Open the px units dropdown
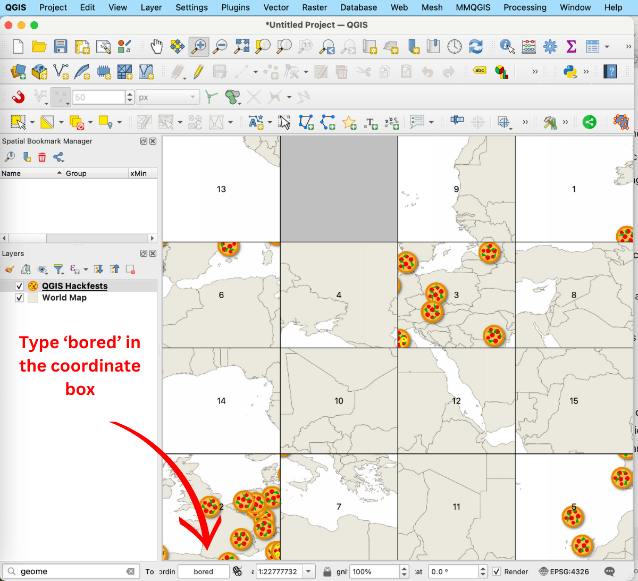Screen dimensions: 638x581 pyautogui.click(x=168, y=97)
